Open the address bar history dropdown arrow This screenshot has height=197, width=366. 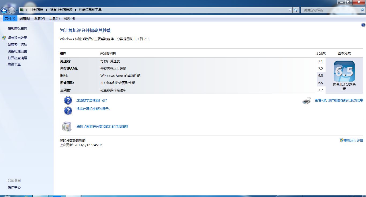point(290,10)
